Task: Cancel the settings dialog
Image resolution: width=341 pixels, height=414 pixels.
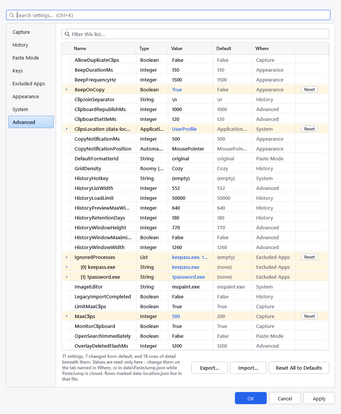Action: [x=285, y=398]
